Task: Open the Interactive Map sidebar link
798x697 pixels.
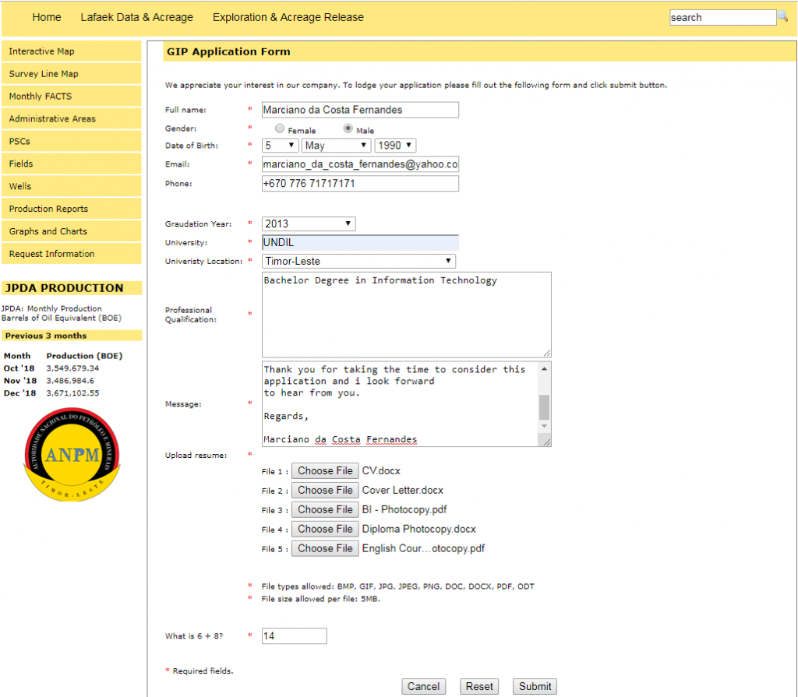Action: 42,51
